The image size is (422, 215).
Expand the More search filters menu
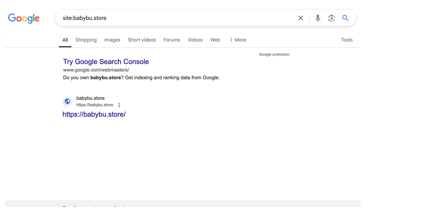[x=238, y=40]
